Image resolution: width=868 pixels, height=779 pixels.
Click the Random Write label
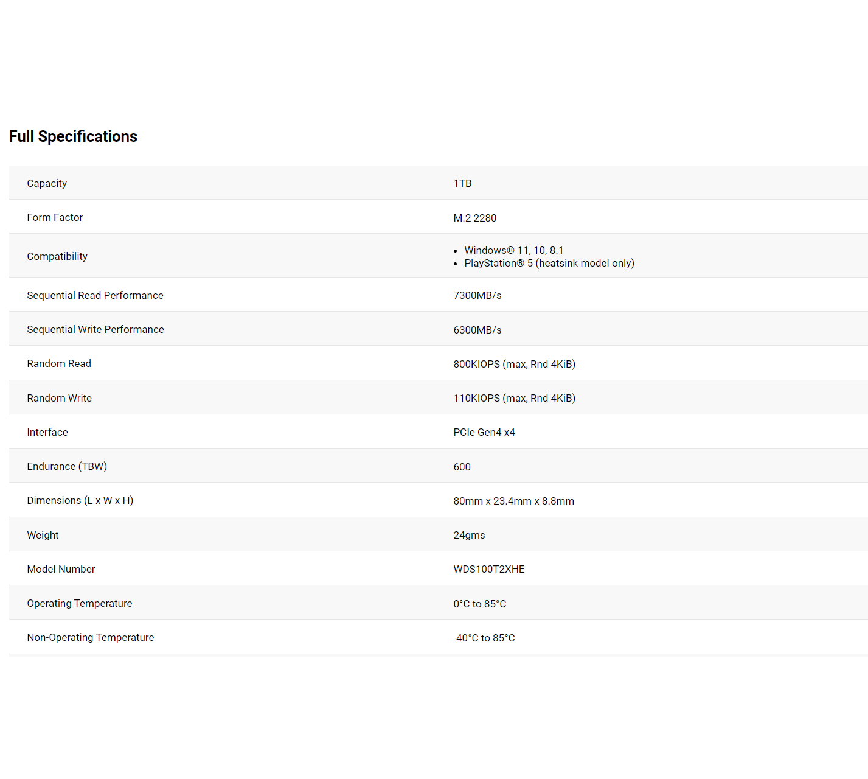click(x=59, y=398)
